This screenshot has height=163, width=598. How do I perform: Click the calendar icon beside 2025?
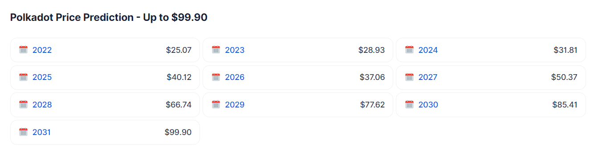click(x=24, y=77)
